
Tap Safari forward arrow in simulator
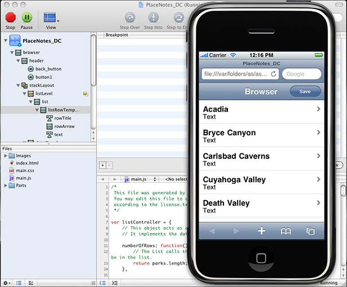tap(236, 231)
